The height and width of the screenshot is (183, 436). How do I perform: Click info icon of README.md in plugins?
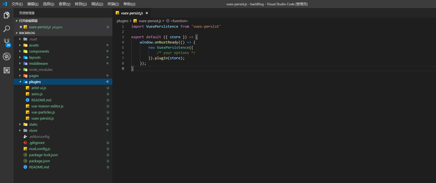coord(28,100)
